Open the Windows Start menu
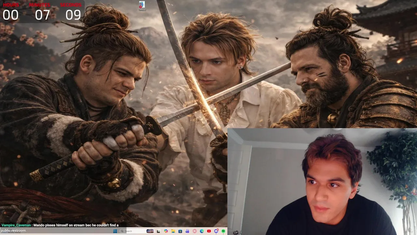Screen dimensions: 417x235 (115, 231)
